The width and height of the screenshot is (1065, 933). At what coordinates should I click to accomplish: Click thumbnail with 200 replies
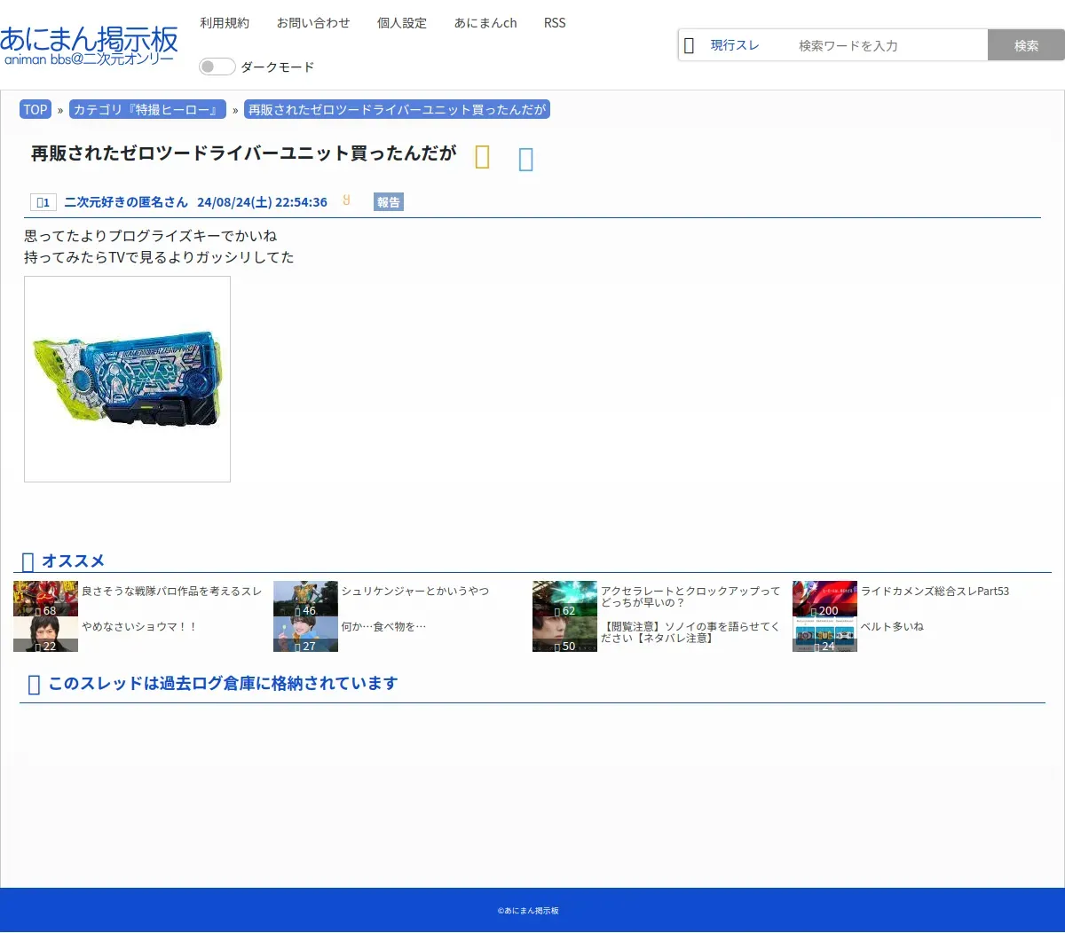824,599
